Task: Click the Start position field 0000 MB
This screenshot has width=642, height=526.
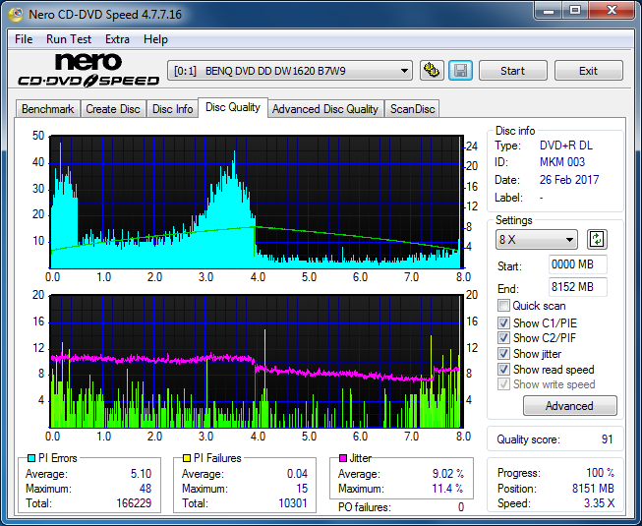Action: pos(578,264)
